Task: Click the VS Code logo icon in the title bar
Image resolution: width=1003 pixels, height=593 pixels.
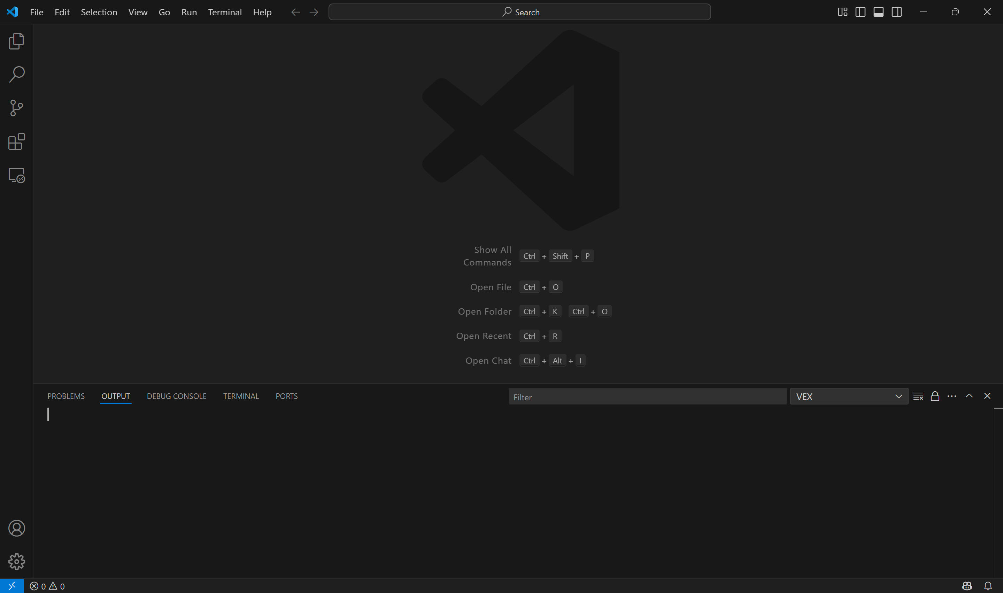Action: coord(13,12)
